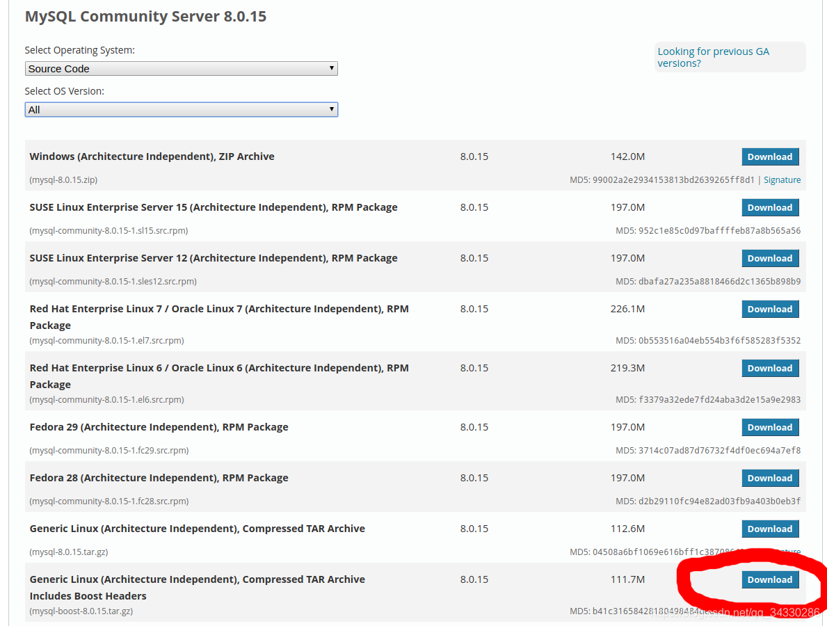Screen dimensions: 827x626
Task: Download Red Hat Enterprise Linux 7 package
Action: [770, 309]
